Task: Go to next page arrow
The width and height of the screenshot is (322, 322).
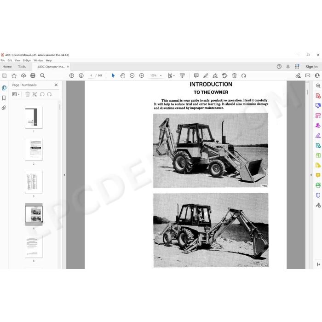Action: pos(81,75)
